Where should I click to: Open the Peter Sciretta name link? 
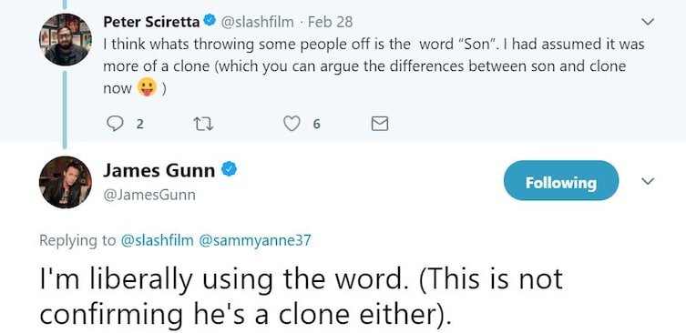coord(151,22)
